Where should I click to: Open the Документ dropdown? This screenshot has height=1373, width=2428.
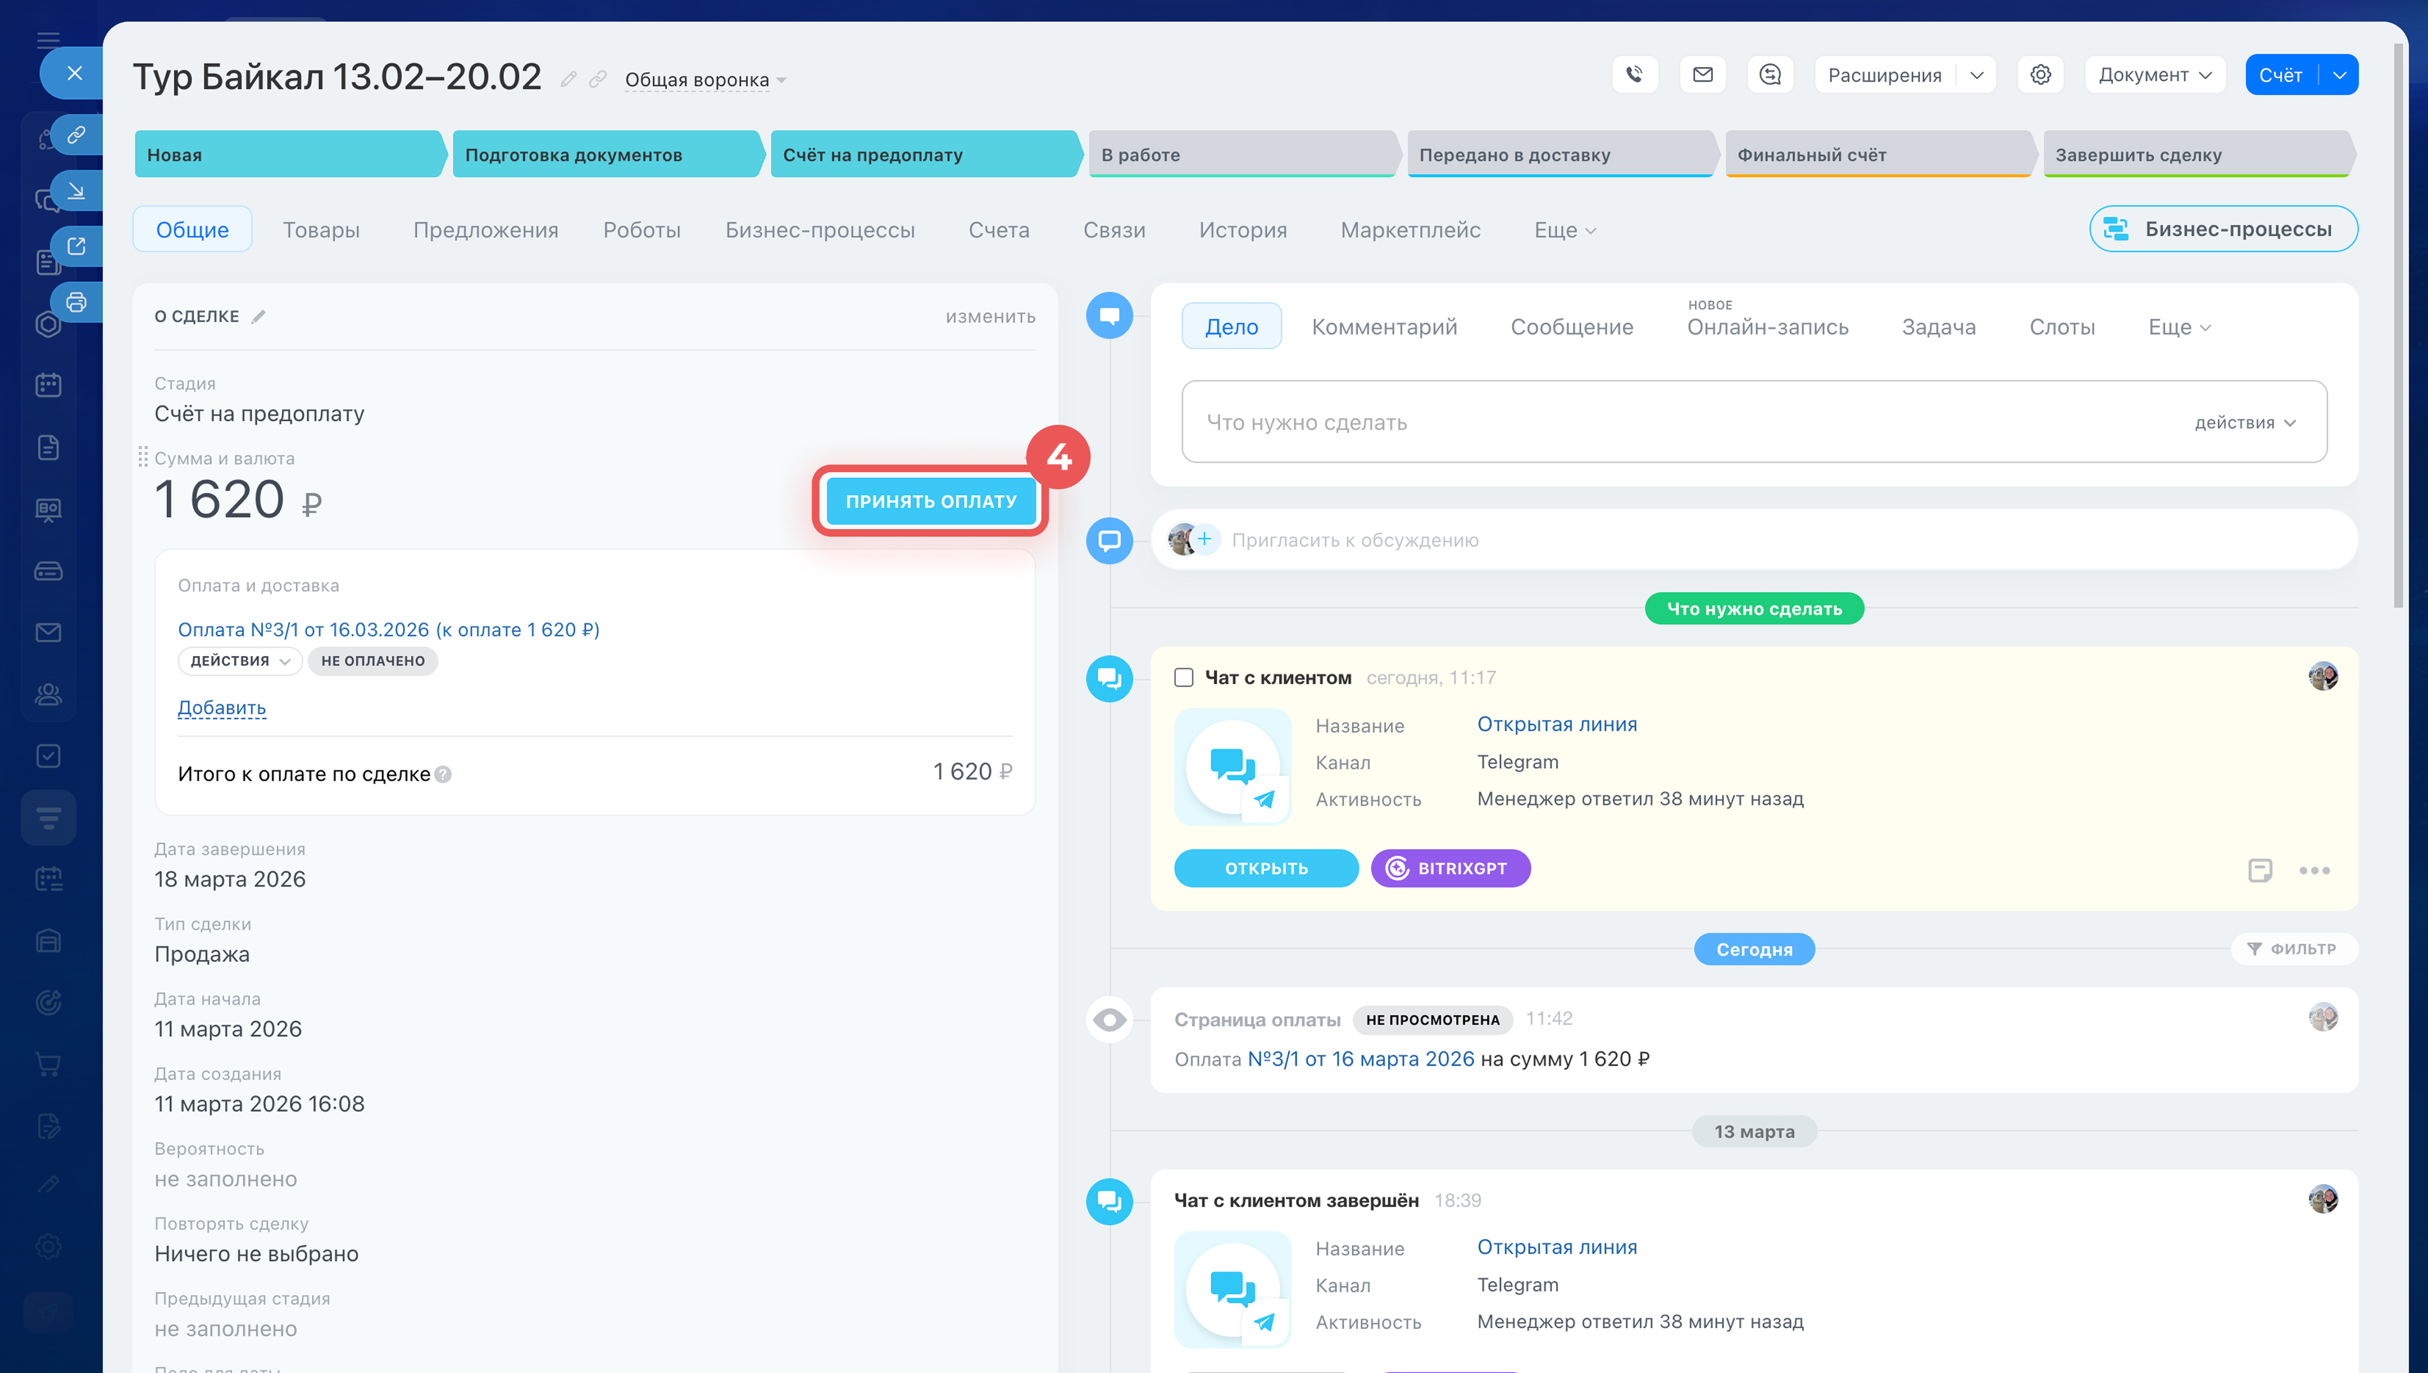pos(2155,75)
